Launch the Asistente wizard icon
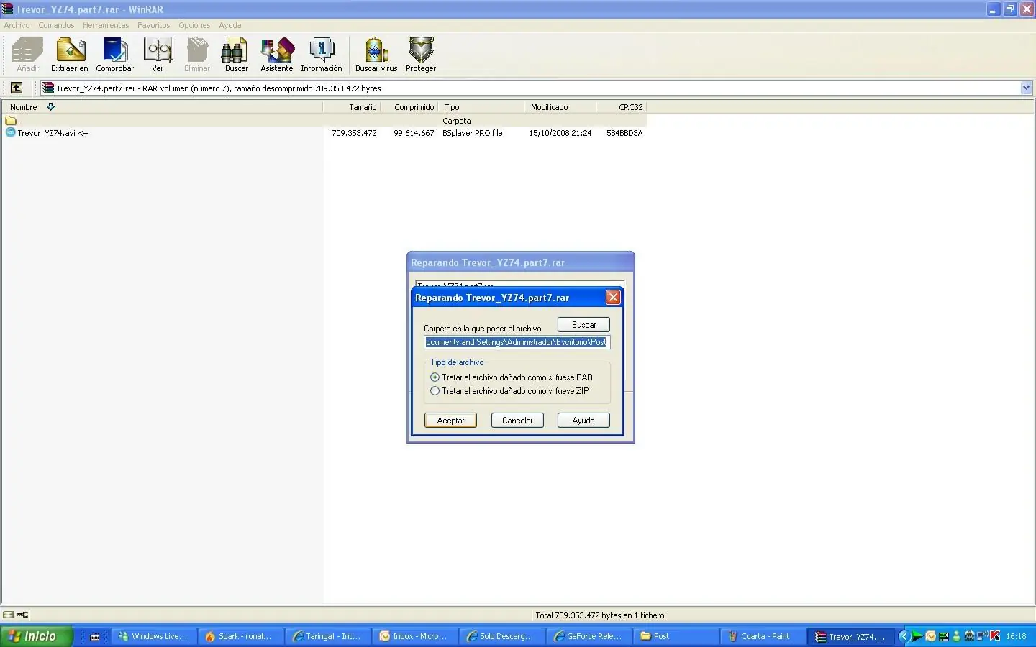The width and height of the screenshot is (1036, 647). 277,55
